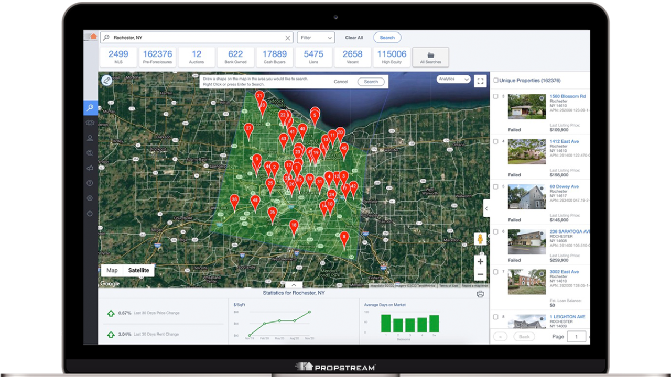Collapse the statistics panel chevron

(294, 285)
